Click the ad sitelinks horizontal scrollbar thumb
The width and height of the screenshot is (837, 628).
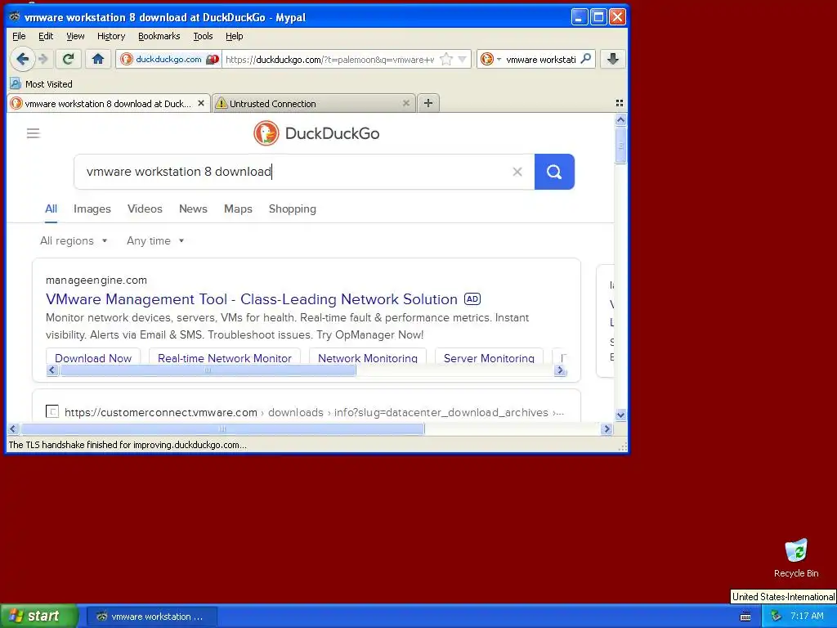208,370
